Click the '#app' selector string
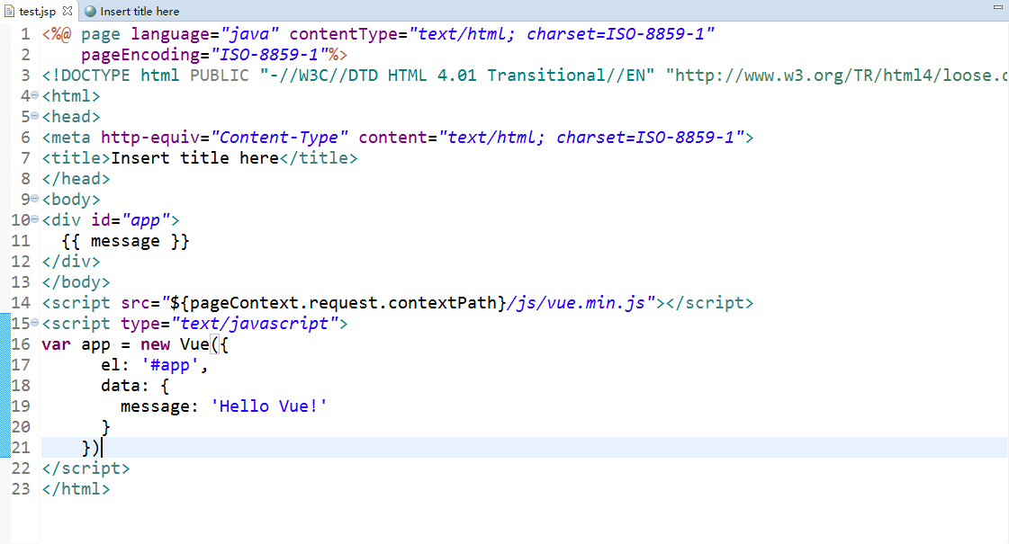1009x544 pixels. (x=170, y=365)
